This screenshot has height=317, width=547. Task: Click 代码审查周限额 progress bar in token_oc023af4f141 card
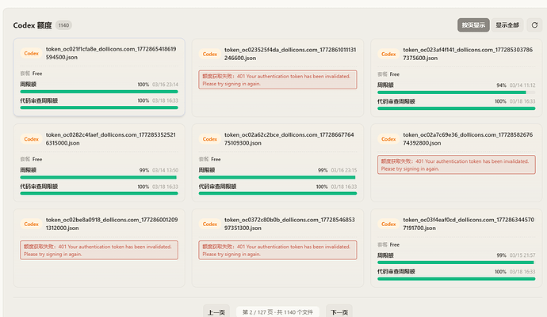click(457, 108)
